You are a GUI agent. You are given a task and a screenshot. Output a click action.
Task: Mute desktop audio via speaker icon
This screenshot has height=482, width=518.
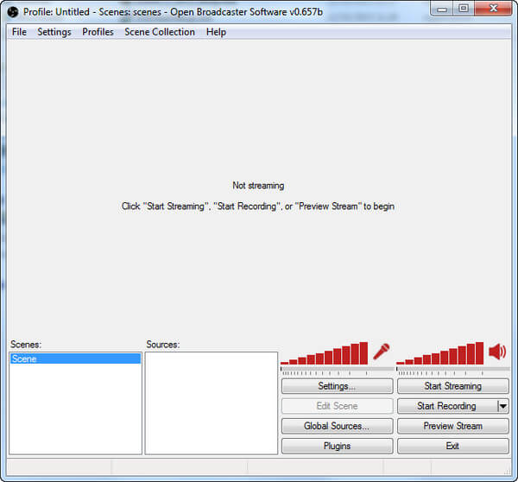497,352
